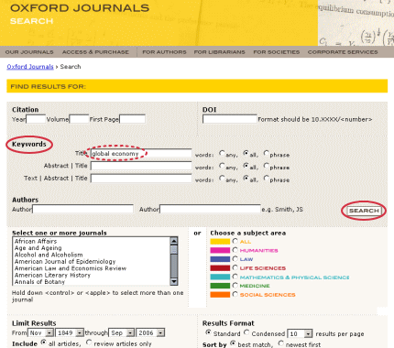This screenshot has width=394, height=348.
Task: Open the From month dropdown showing Nov
Action: click(x=40, y=333)
